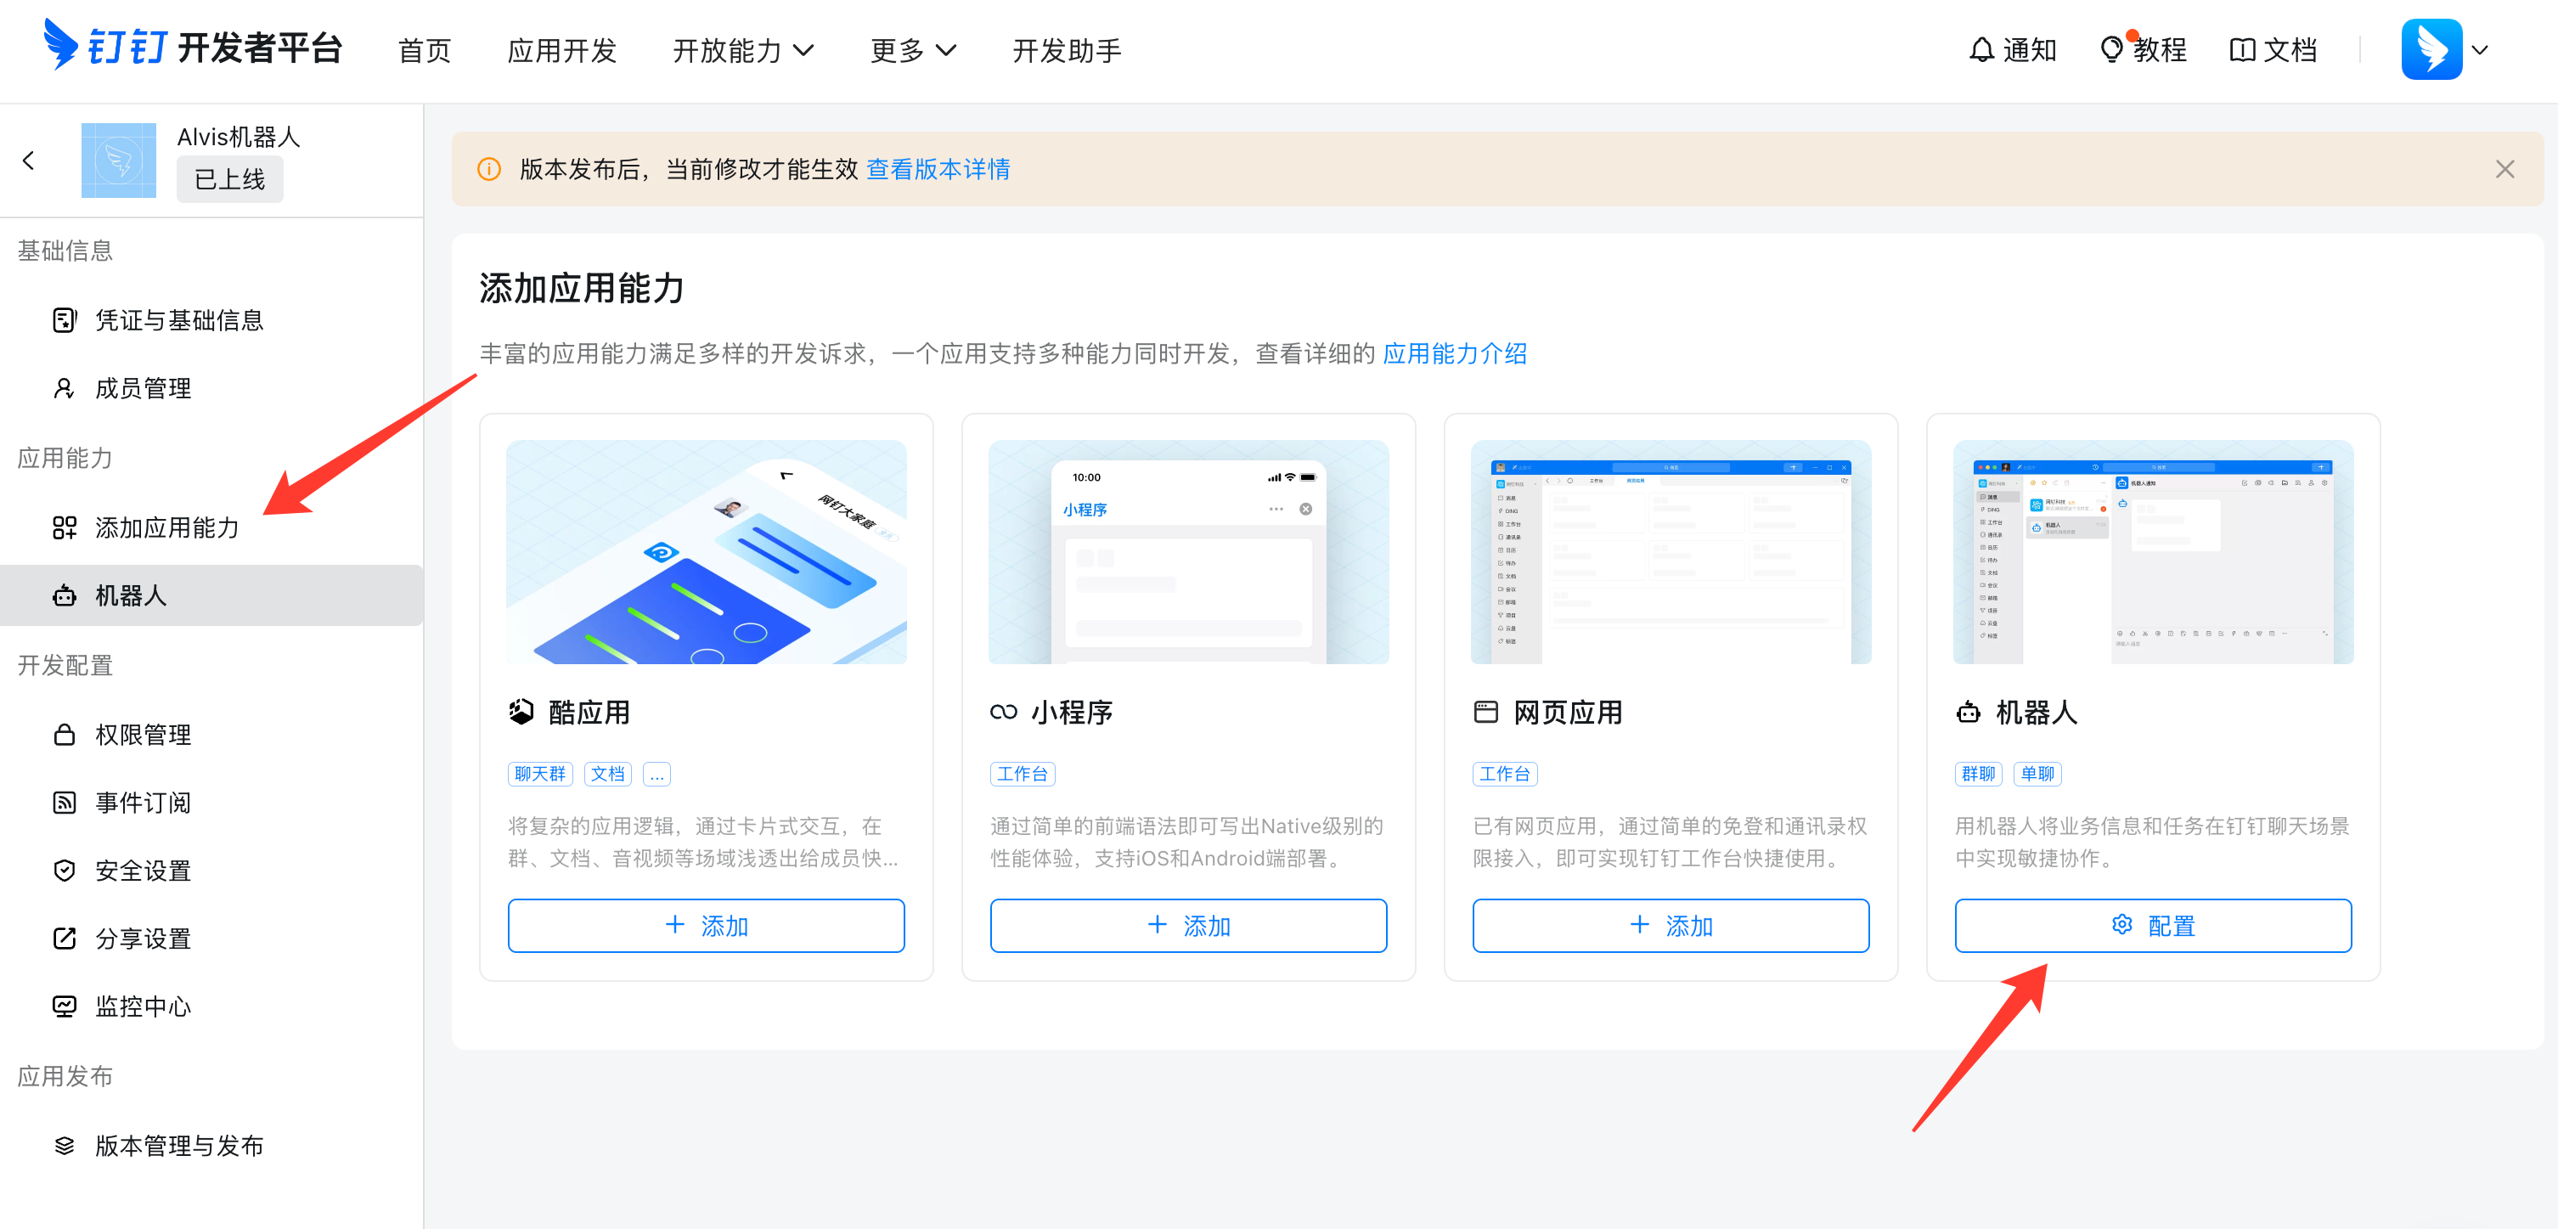Select 安全设置 in sidebar
Screen dimensions: 2558x1229
pyautogui.click(x=211, y=871)
